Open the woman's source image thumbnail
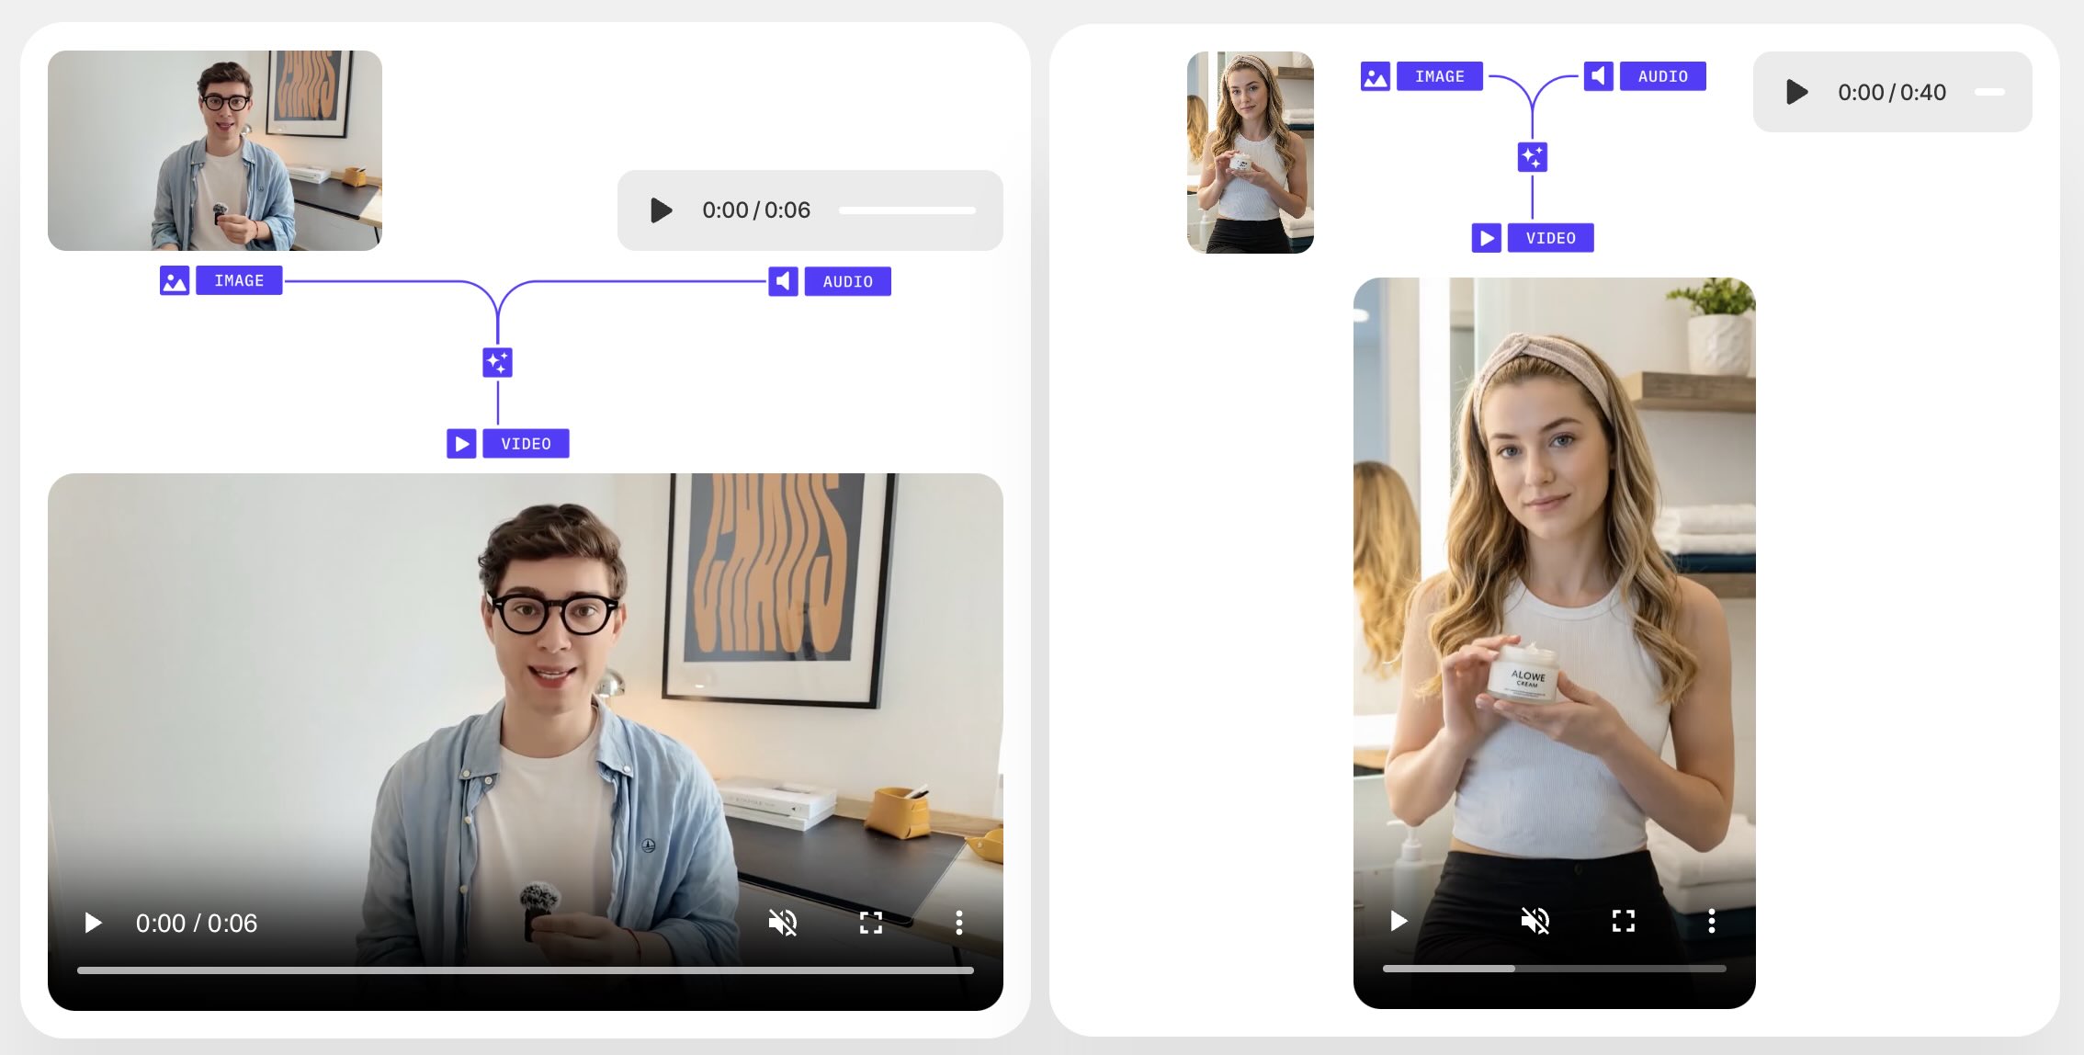Image resolution: width=2084 pixels, height=1055 pixels. pyautogui.click(x=1250, y=153)
